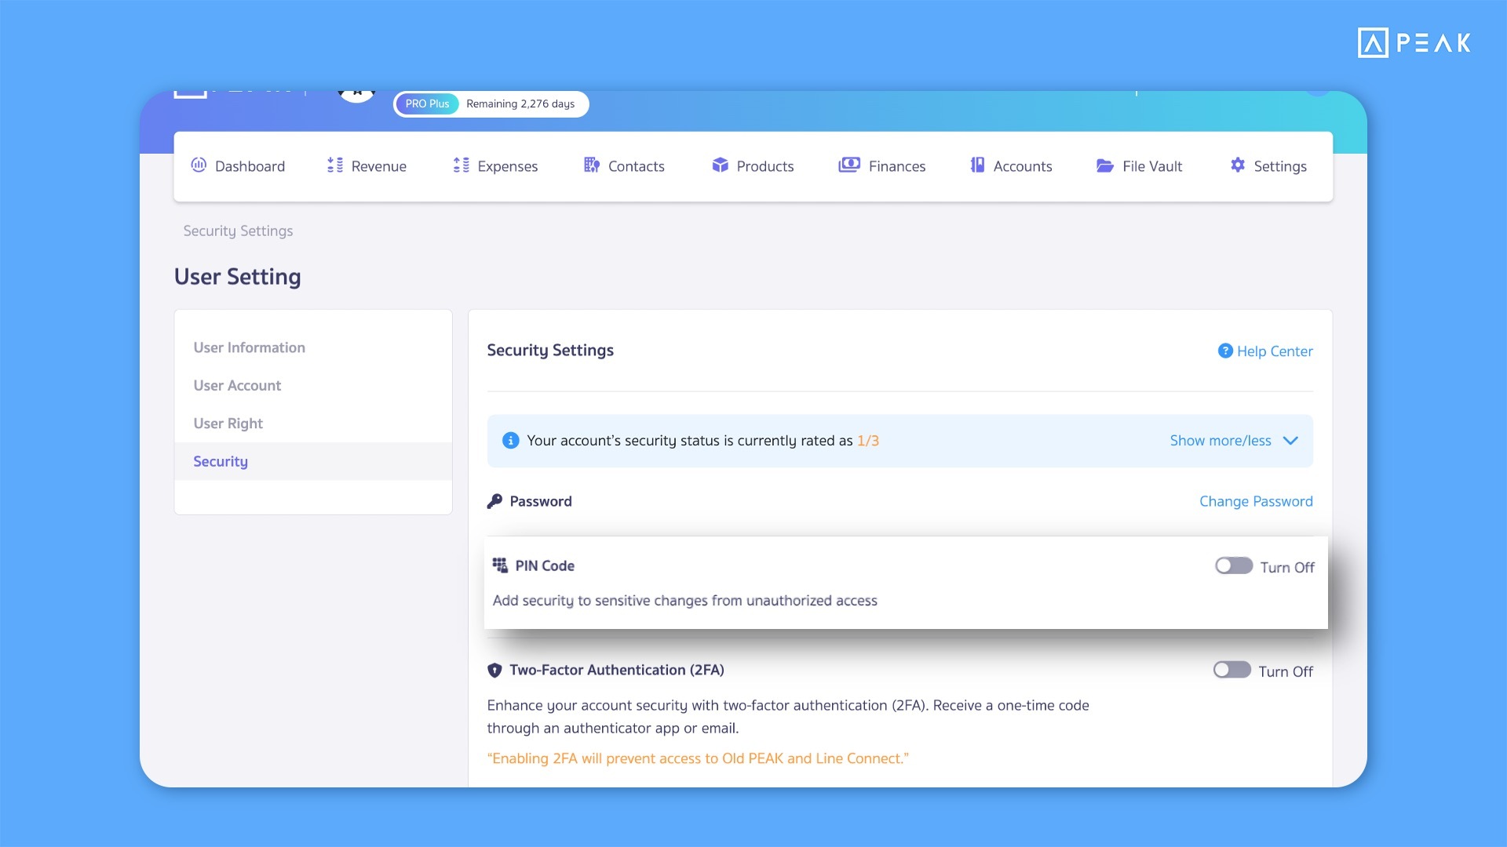Click the Settings gear icon
This screenshot has height=847, width=1507.
tap(1238, 165)
